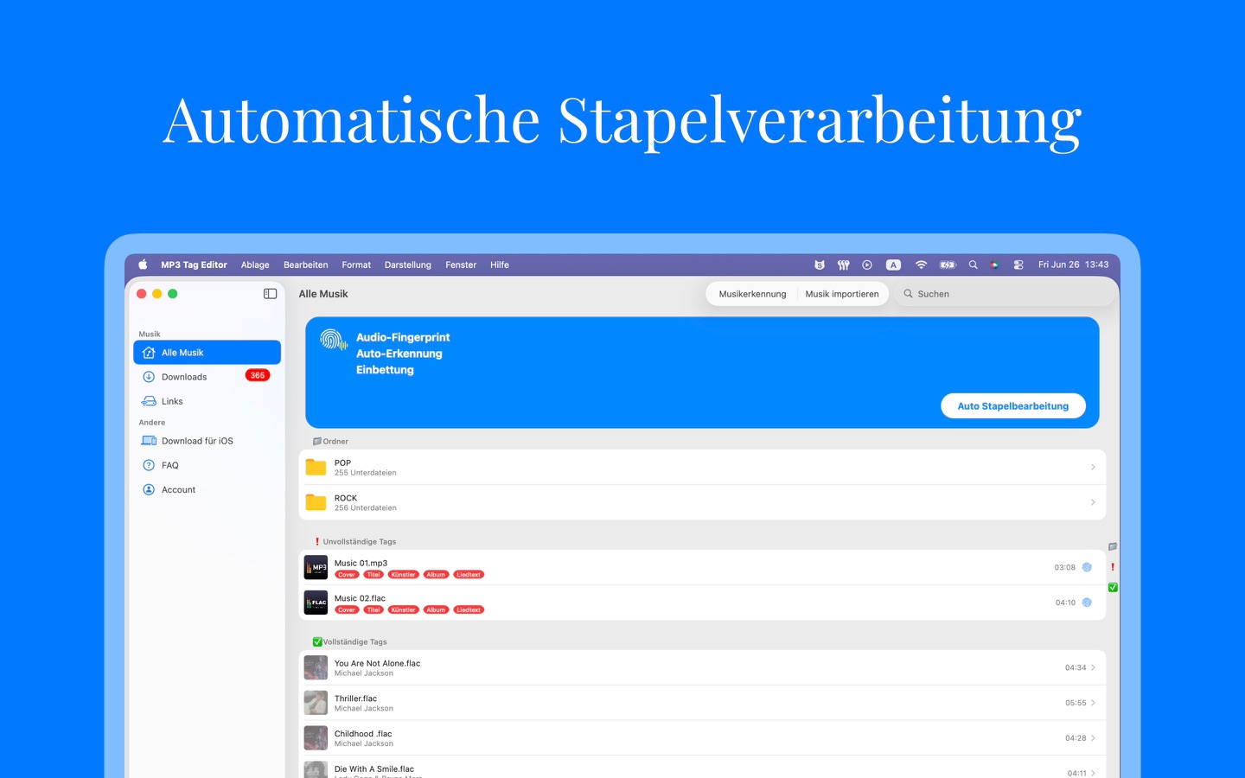
Task: Click the Links icon in the sidebar
Action: pos(149,401)
